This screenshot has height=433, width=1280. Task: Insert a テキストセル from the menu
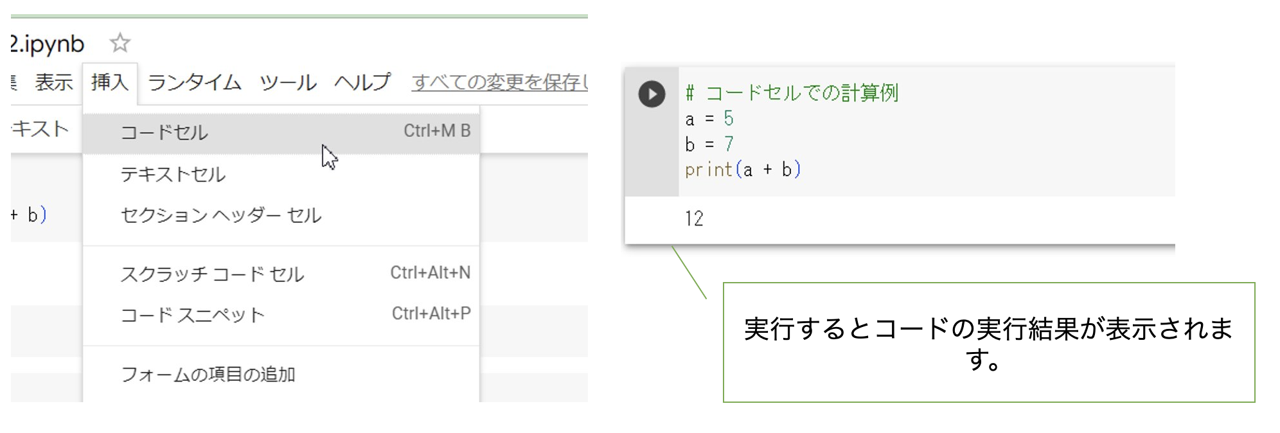[x=172, y=174]
